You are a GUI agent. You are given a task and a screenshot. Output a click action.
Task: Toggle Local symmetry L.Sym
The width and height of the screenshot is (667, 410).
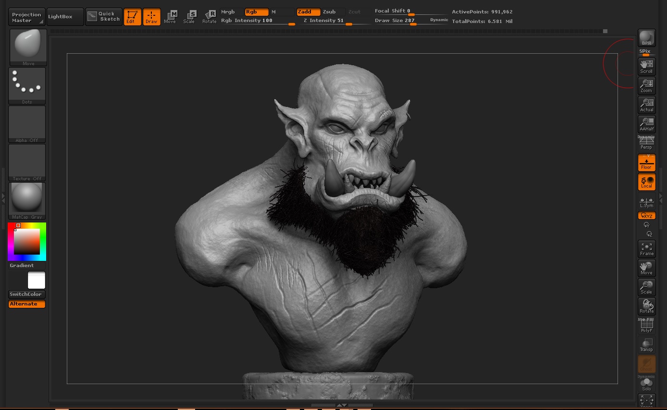[646, 202]
